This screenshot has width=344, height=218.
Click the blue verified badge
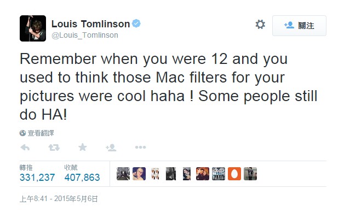(136, 23)
